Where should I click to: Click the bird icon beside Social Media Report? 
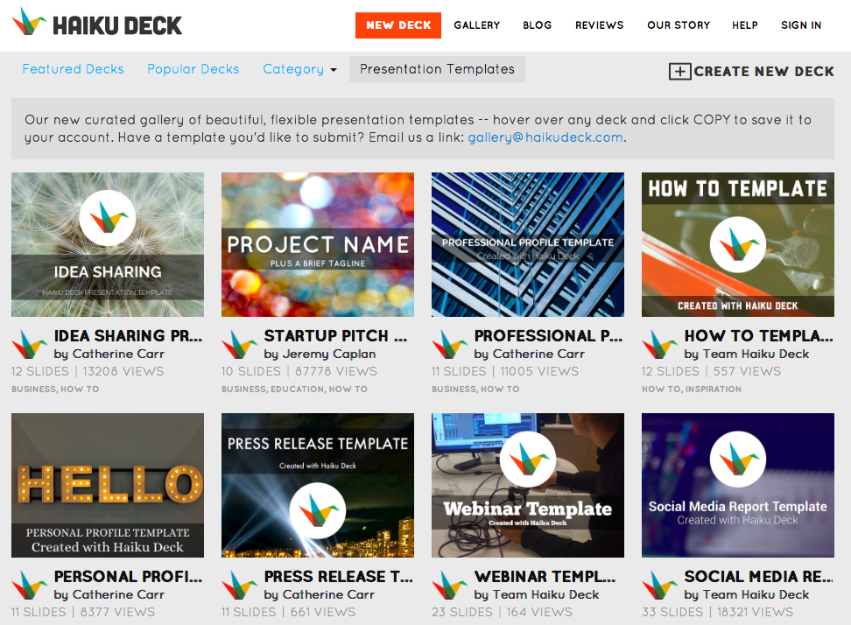(660, 584)
